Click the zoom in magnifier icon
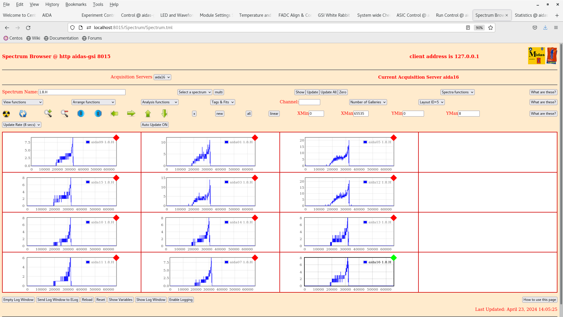563x317 pixels. (x=48, y=113)
